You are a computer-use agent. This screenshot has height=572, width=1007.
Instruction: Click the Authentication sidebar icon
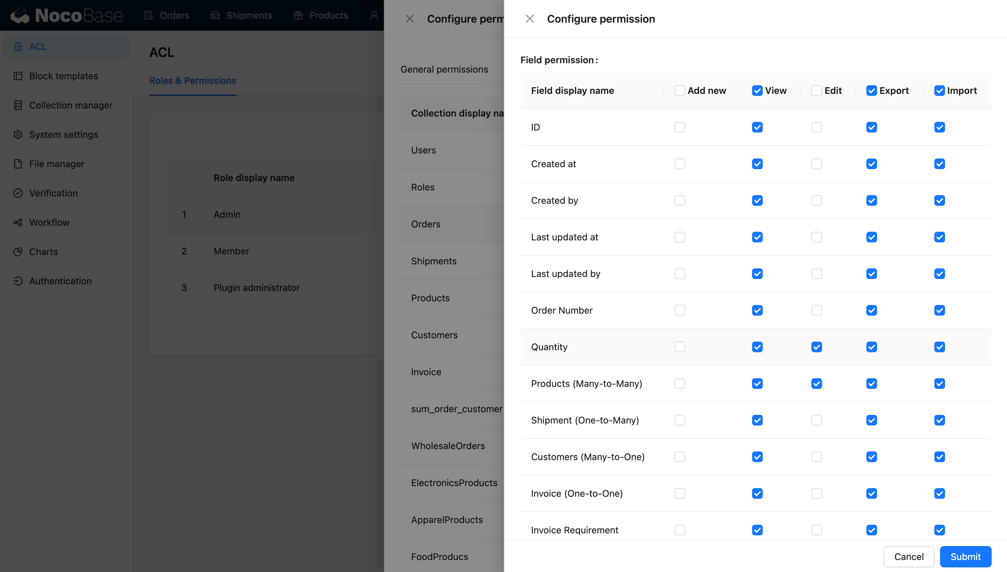18,281
